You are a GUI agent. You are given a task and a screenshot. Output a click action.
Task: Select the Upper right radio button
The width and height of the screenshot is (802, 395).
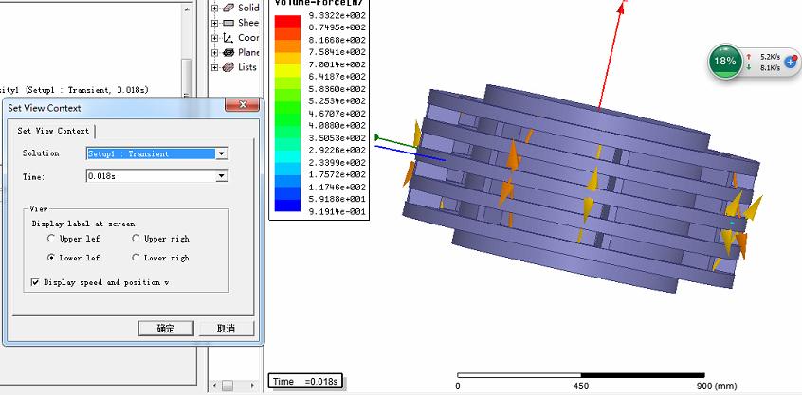136,238
